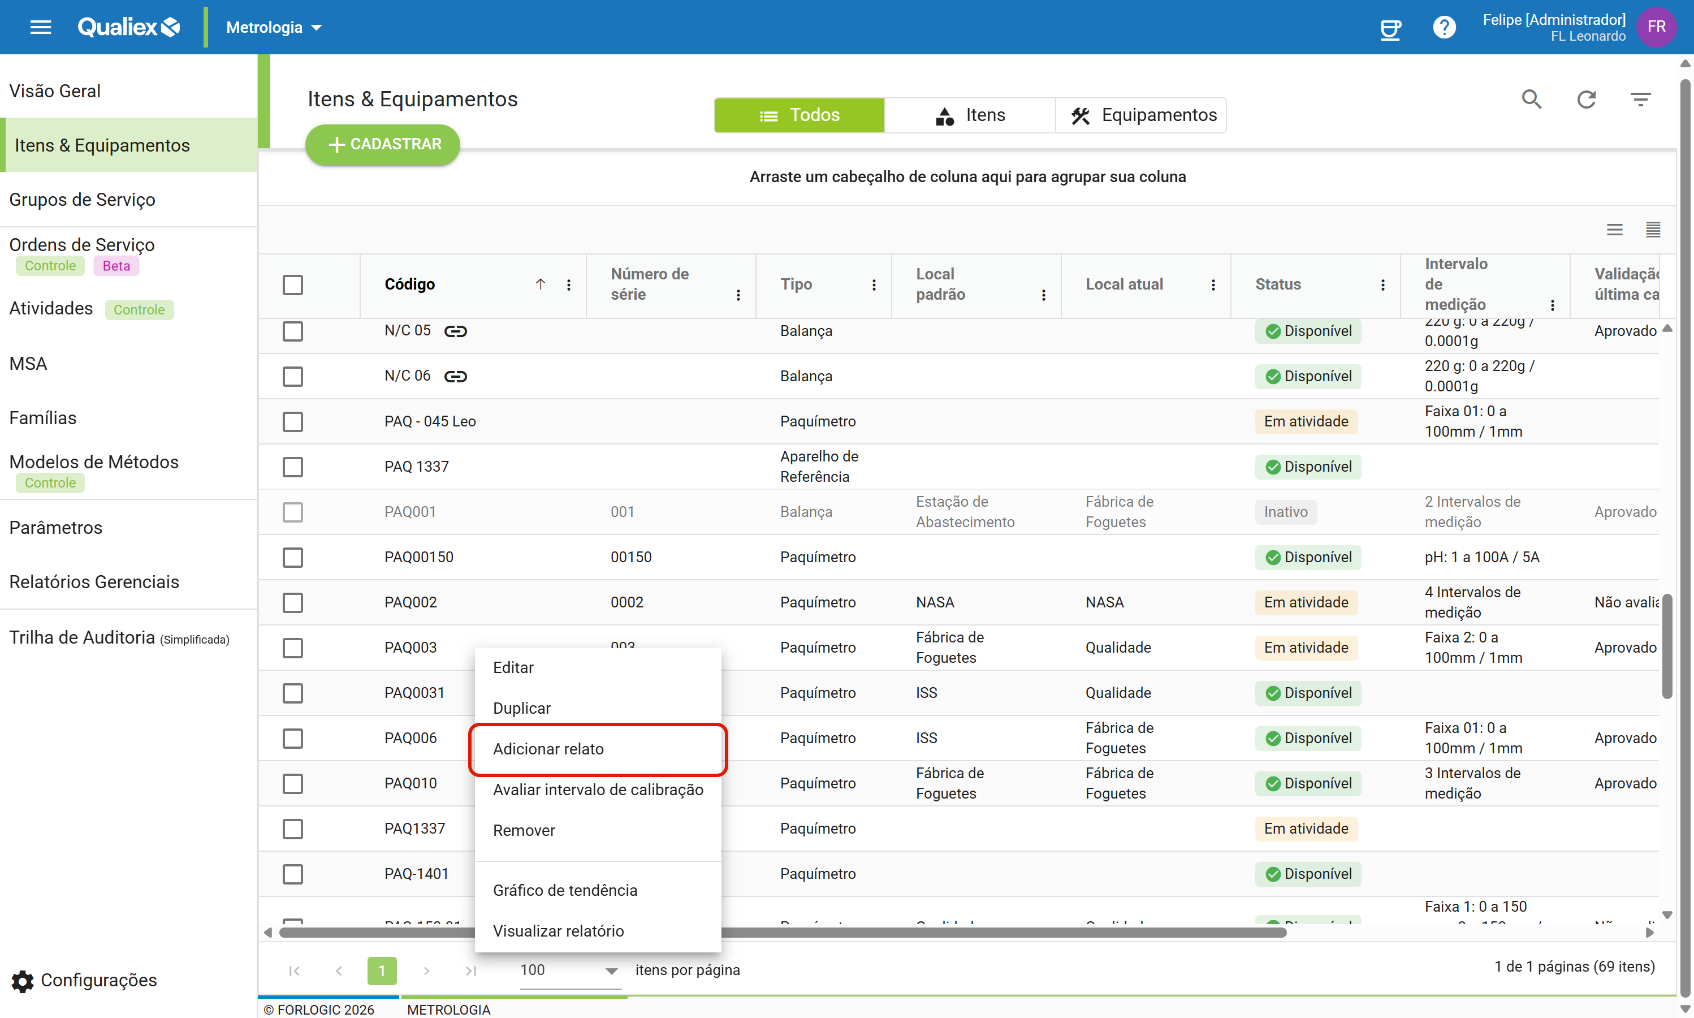Click the Qualiex logo
Screen dimensions: 1694x1018
(128, 28)
